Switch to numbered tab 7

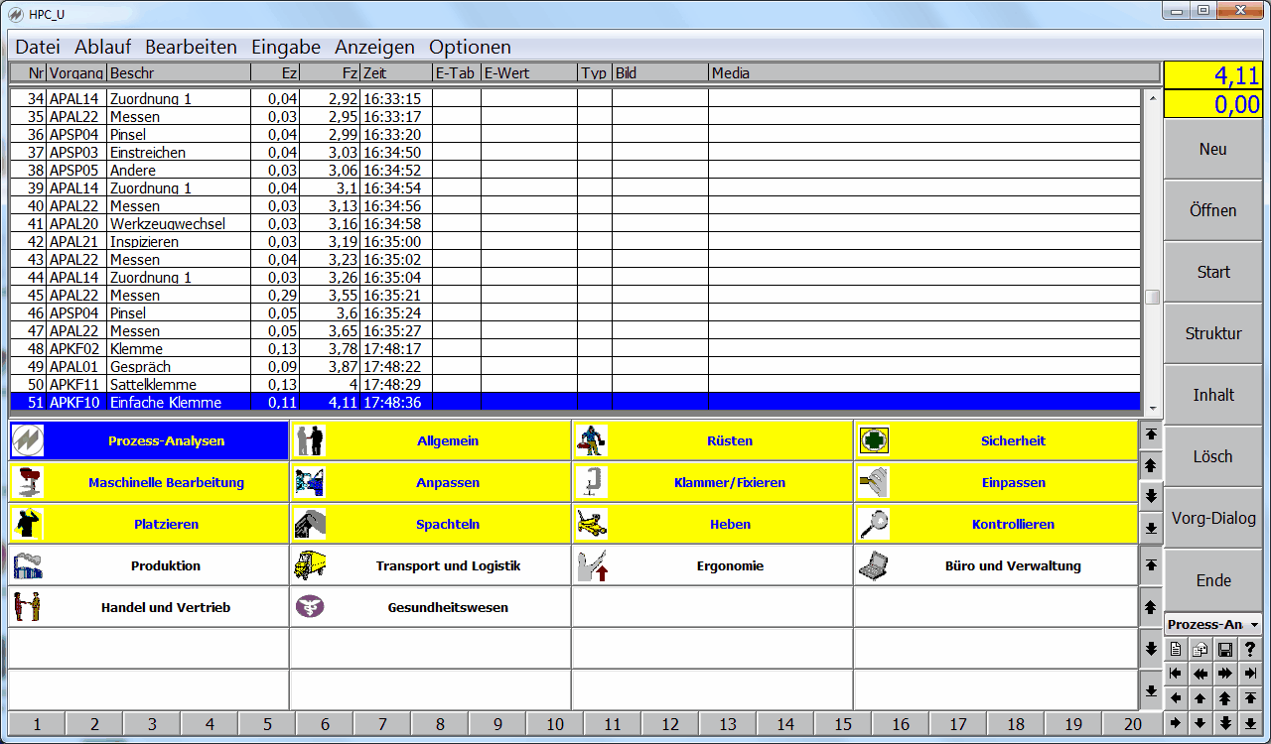pyautogui.click(x=382, y=724)
